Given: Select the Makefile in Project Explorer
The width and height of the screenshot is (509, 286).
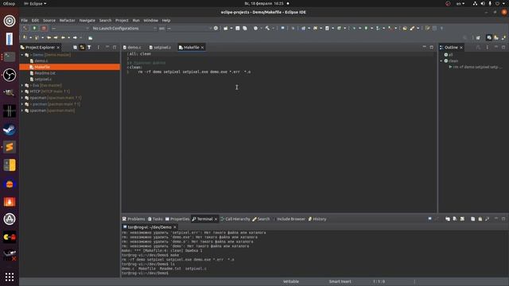Looking at the screenshot, I should click(70, 67).
